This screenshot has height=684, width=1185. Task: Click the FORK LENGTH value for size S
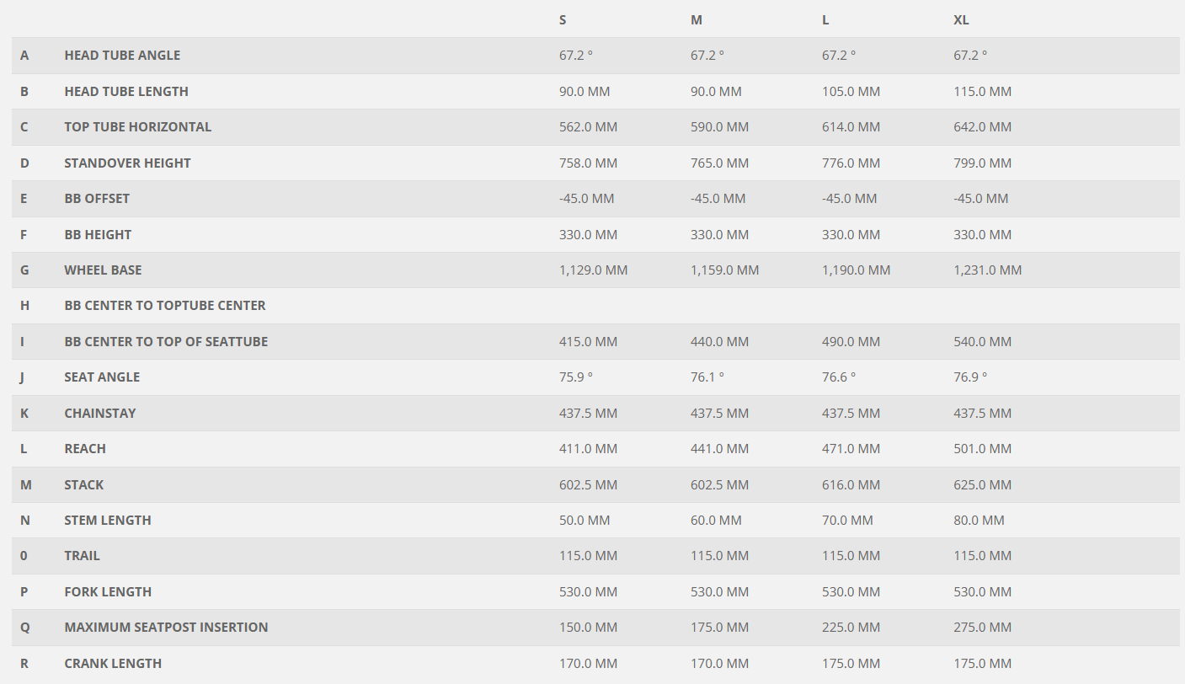(588, 592)
